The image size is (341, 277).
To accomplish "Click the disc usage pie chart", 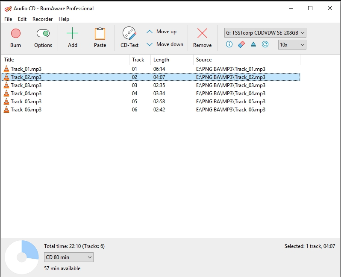I will (22, 257).
